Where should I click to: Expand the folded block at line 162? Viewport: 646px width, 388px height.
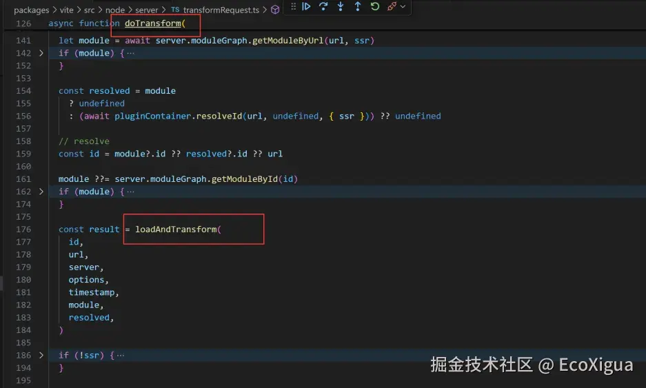coord(41,191)
